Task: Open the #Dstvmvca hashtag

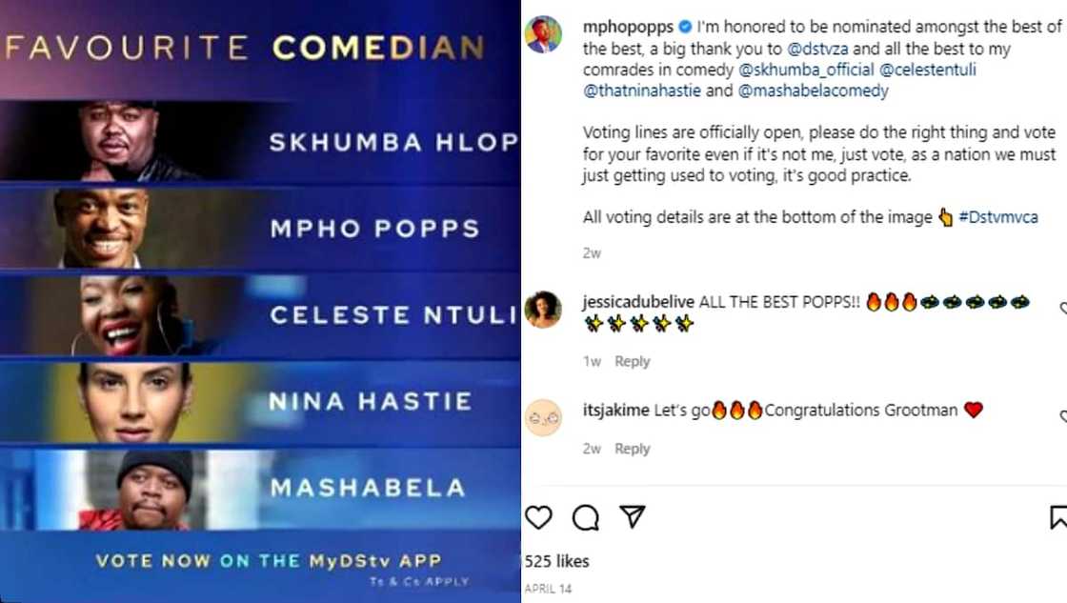Action: tap(998, 217)
